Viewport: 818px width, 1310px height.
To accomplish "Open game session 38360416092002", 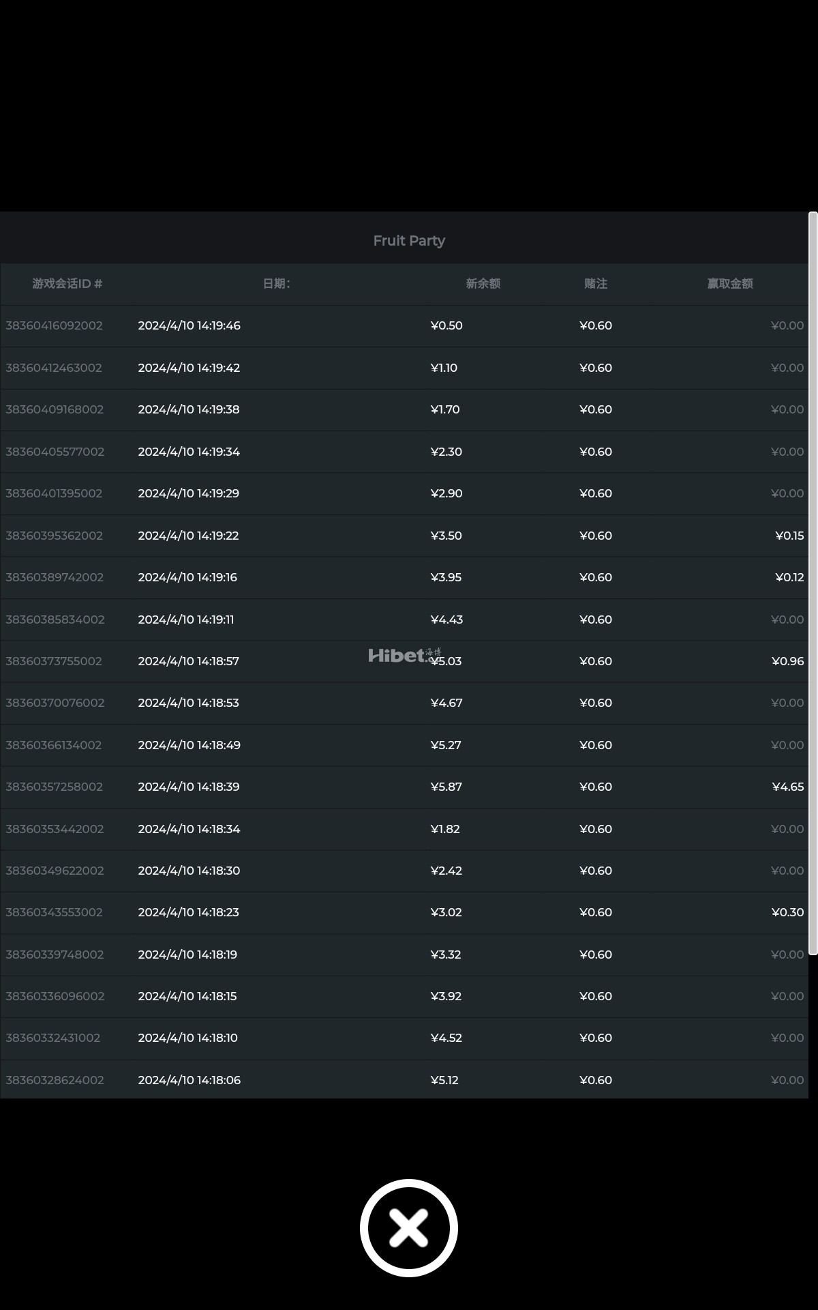I will click(x=54, y=325).
